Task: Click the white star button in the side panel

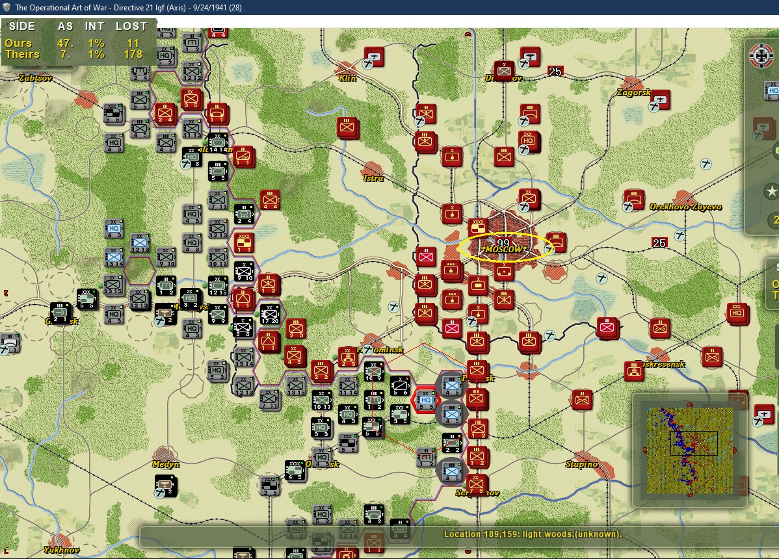Action: pyautogui.click(x=771, y=191)
